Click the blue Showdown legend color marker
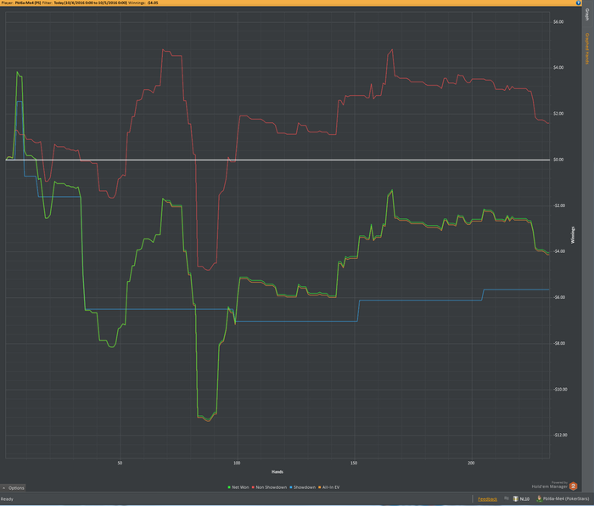594x506 pixels. tap(291, 487)
